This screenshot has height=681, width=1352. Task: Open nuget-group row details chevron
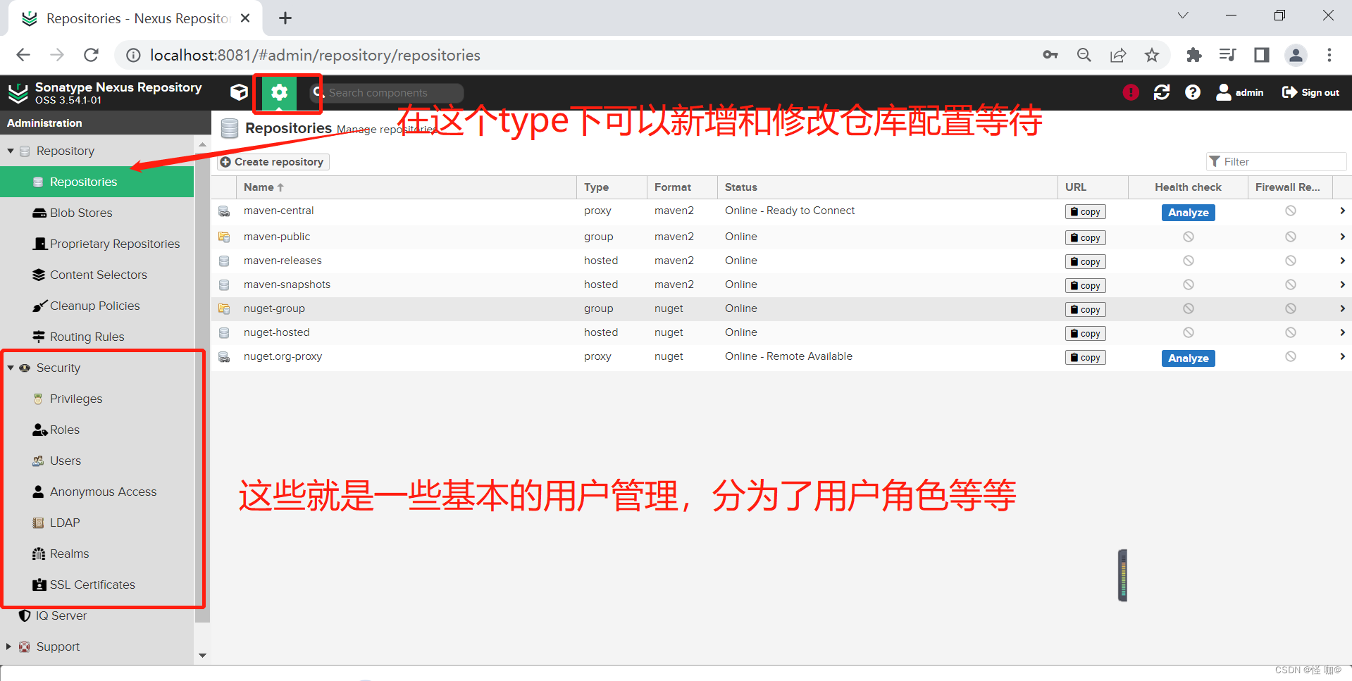1342,308
